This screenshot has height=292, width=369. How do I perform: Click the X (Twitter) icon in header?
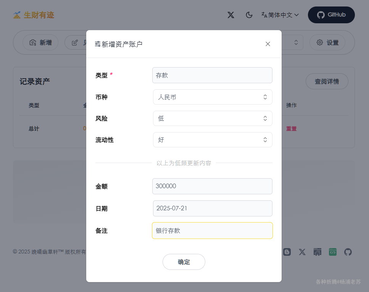click(x=231, y=15)
